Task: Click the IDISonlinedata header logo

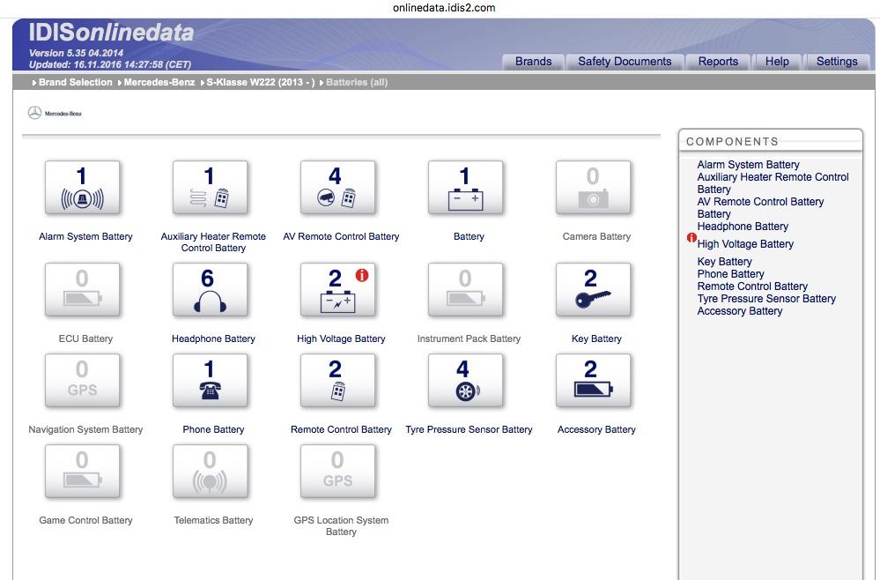Action: pos(111,33)
